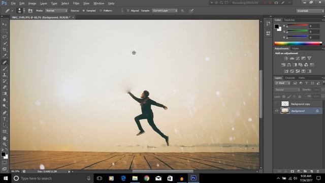Image resolution: width=325 pixels, height=183 pixels.
Task: Open the File menu
Action: tap(13, 4)
